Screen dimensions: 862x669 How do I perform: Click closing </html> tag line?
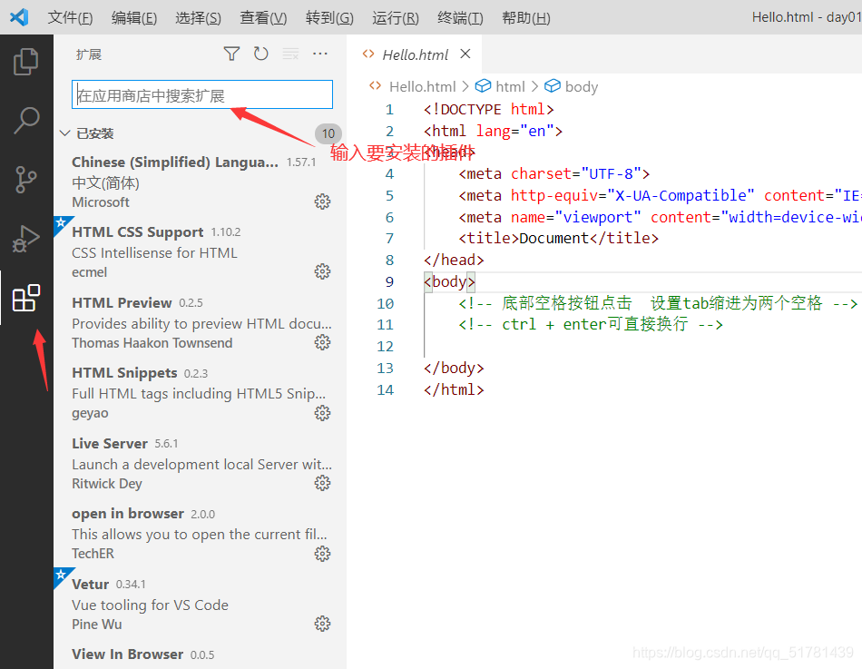tap(454, 390)
